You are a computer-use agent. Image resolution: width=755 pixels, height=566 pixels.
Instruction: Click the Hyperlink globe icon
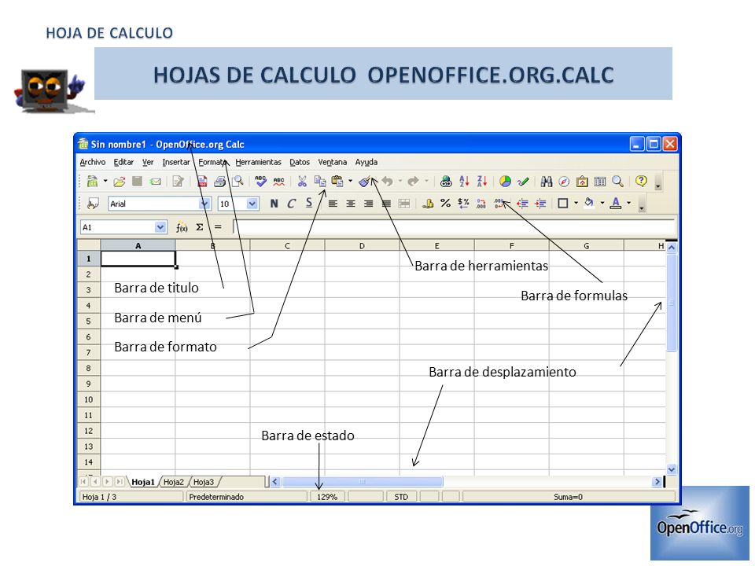(x=447, y=182)
